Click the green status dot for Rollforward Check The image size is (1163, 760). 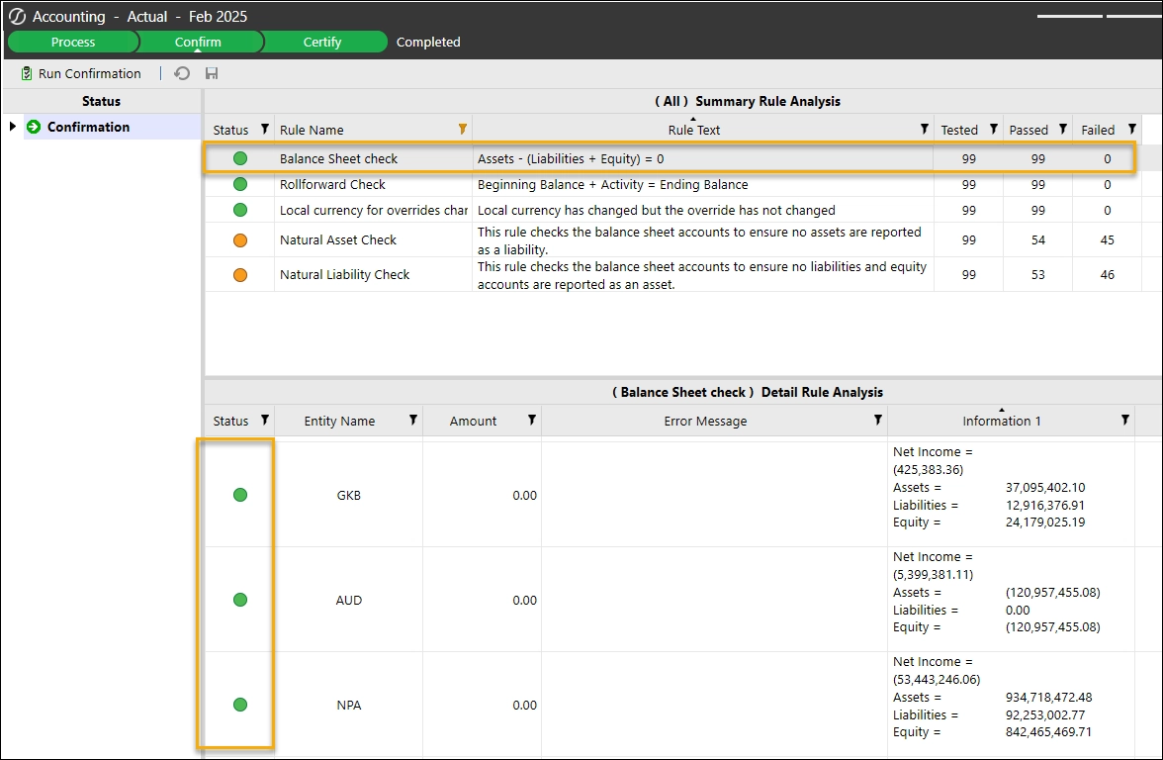click(240, 184)
